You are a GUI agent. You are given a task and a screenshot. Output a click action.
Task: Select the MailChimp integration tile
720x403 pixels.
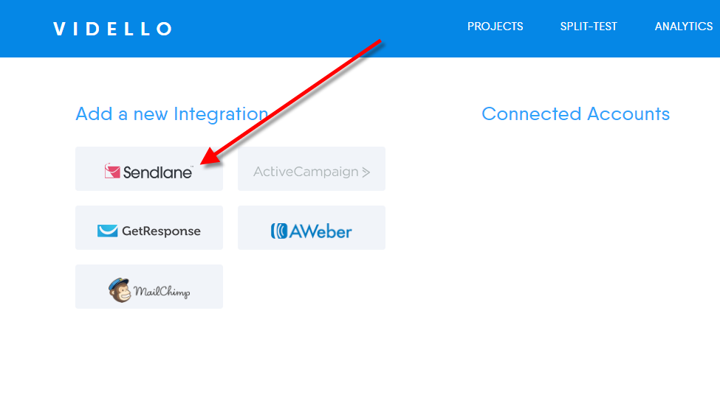tap(149, 286)
